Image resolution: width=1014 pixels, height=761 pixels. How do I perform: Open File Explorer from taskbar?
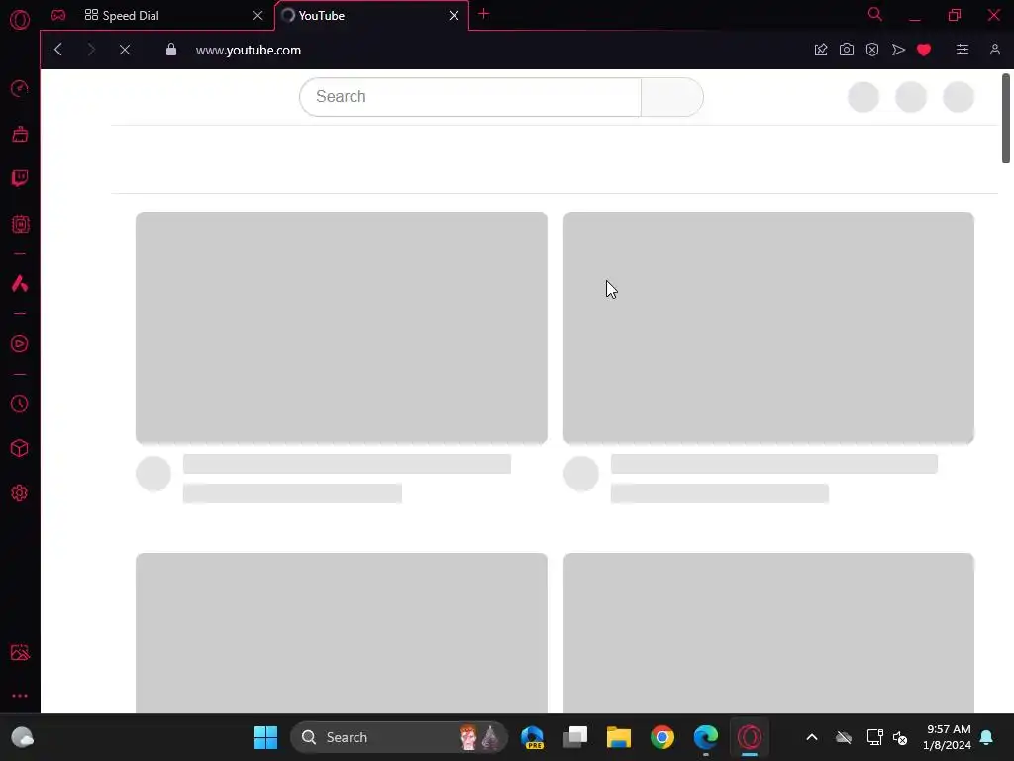(x=618, y=737)
